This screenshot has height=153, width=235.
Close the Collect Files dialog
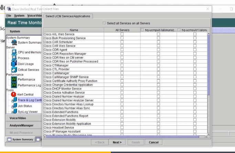click(207, 9)
